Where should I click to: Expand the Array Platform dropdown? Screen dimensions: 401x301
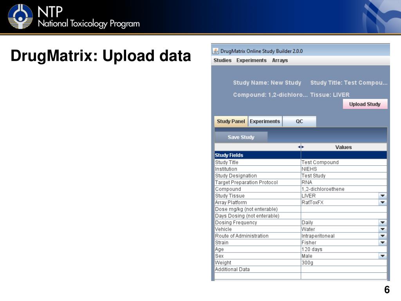tap(382, 203)
